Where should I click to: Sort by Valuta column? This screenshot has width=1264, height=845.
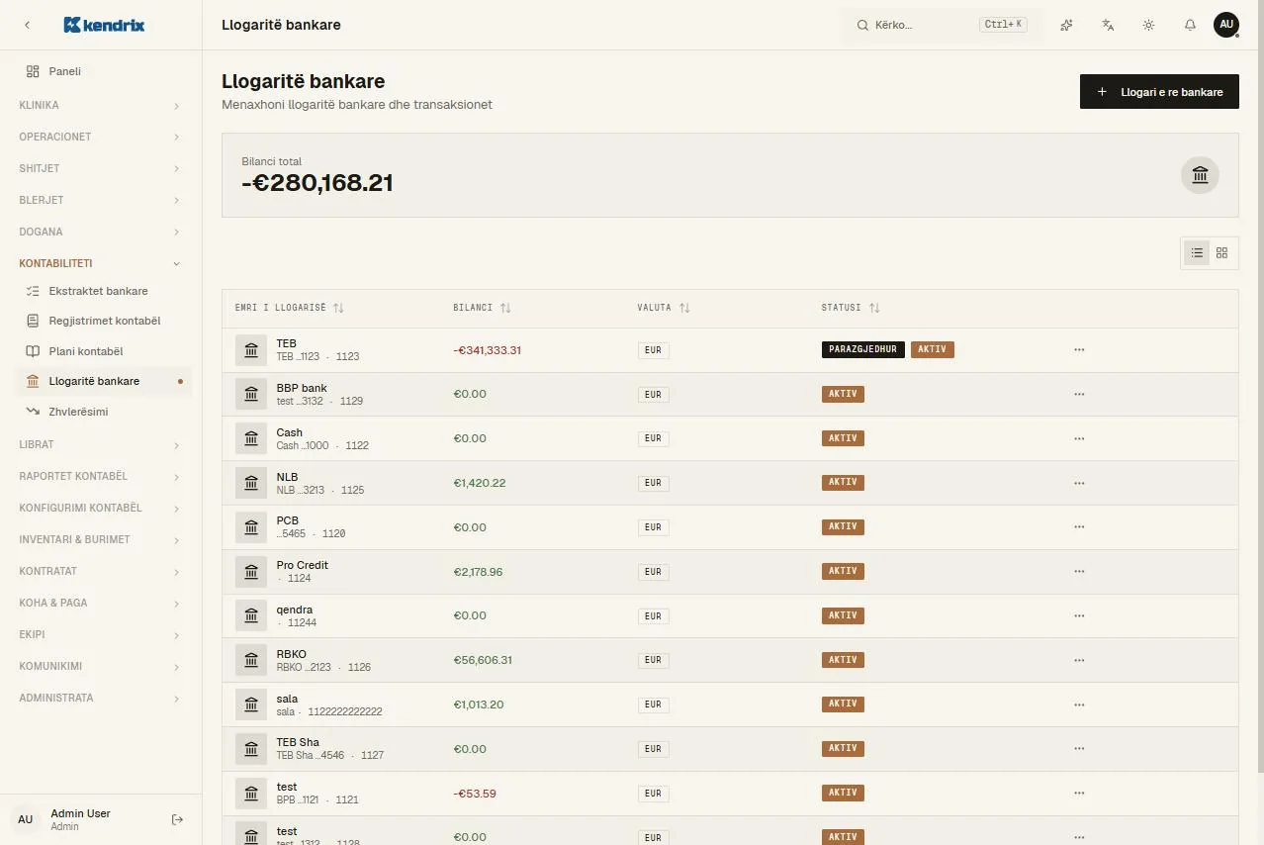(x=664, y=308)
